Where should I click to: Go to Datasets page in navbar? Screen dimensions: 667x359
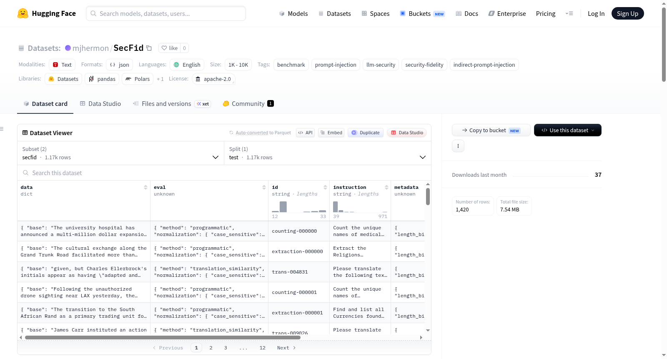click(335, 13)
